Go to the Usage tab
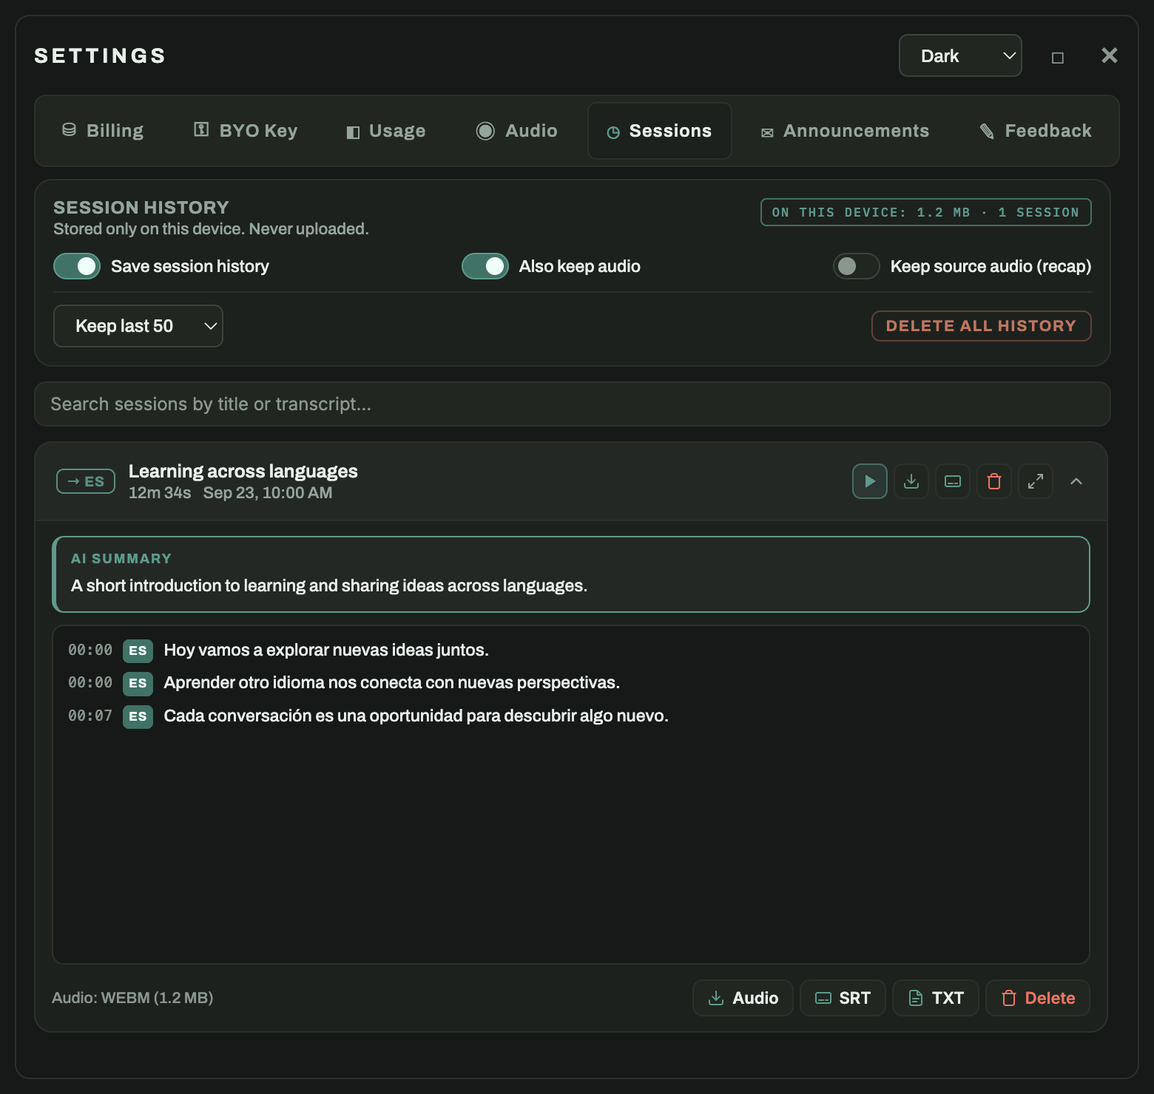The height and width of the screenshot is (1094, 1154). [x=386, y=131]
